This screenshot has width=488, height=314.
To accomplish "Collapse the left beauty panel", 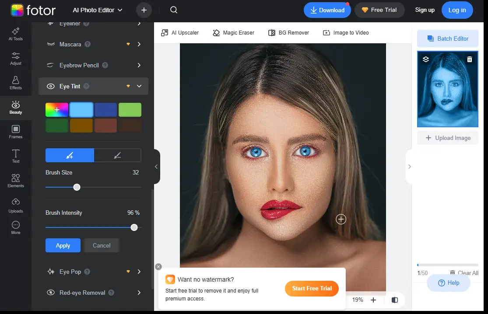I will (x=157, y=167).
